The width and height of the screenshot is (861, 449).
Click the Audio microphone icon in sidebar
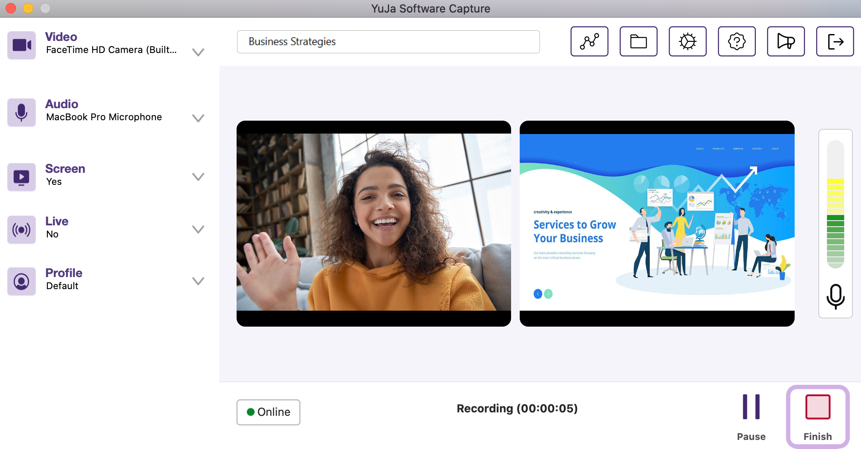click(x=22, y=112)
